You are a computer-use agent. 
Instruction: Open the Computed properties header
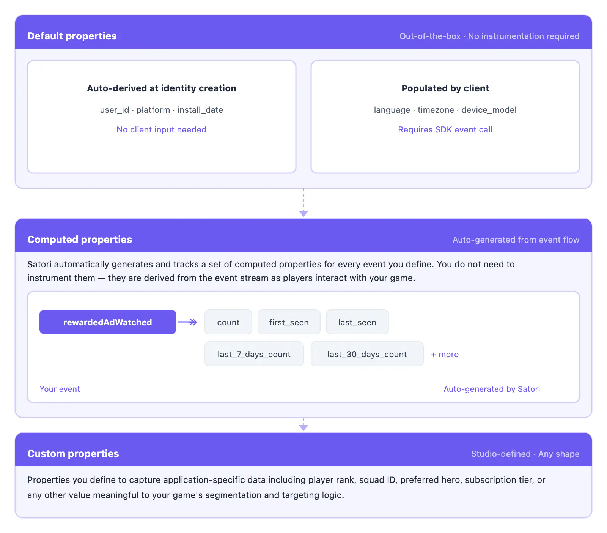click(80, 240)
